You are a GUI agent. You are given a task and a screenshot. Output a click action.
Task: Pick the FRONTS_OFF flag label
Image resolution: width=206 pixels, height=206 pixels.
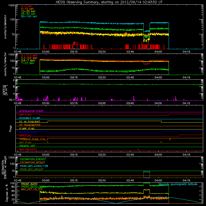pyautogui.click(x=27, y=146)
